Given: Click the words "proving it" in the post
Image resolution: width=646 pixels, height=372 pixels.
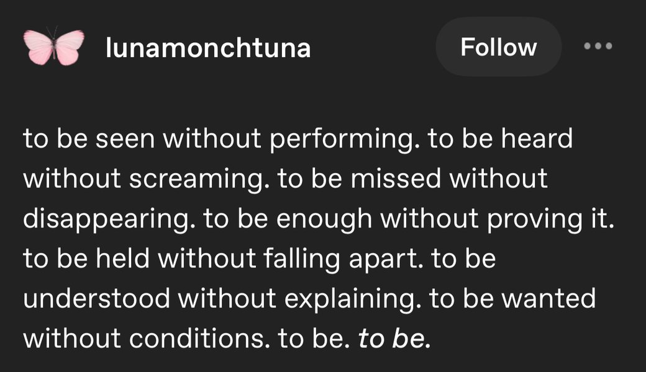Looking at the screenshot, I should (550, 219).
